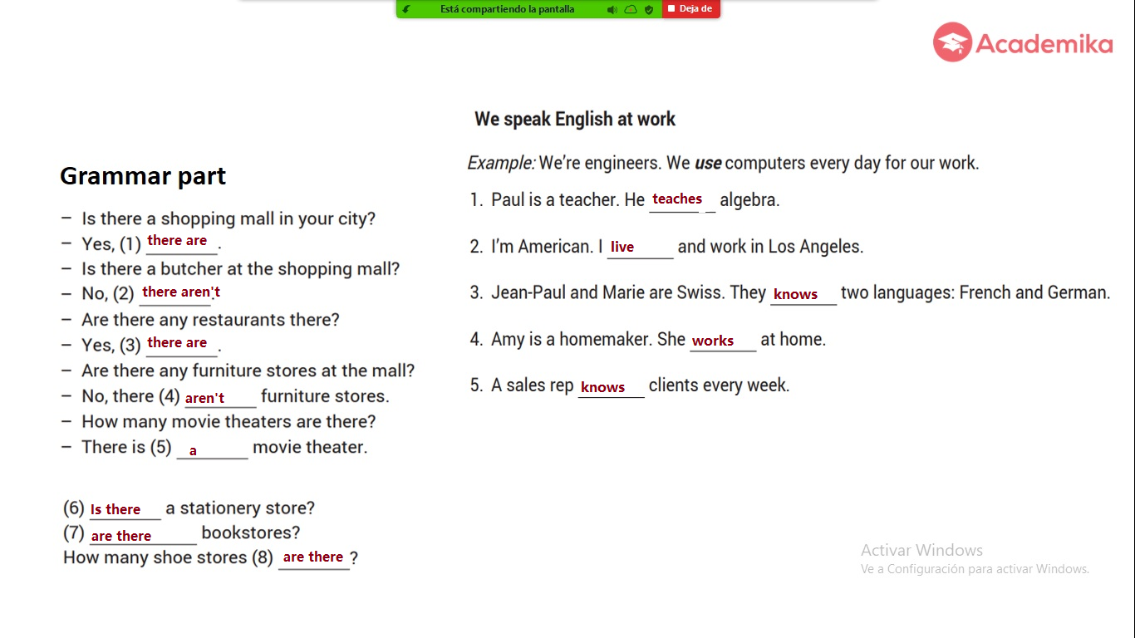This screenshot has width=1135, height=638.
Task: Click 'Is there a shopping mall in your city?'
Action: click(228, 218)
